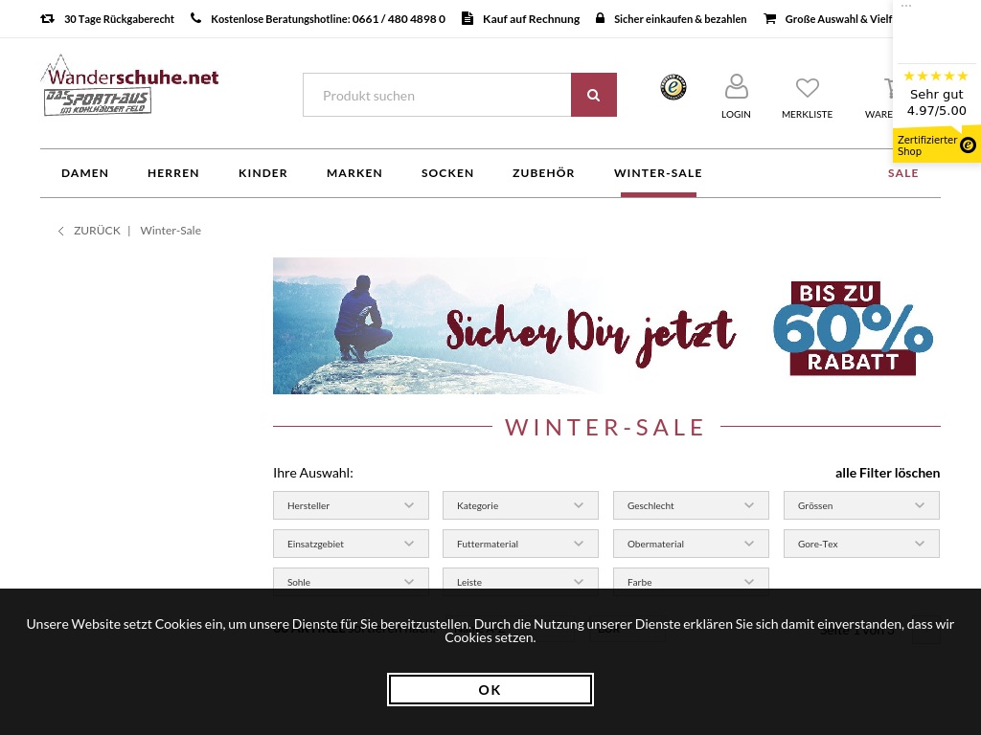Expand the Hersteller filter dropdown
The image size is (981, 735).
[351, 505]
